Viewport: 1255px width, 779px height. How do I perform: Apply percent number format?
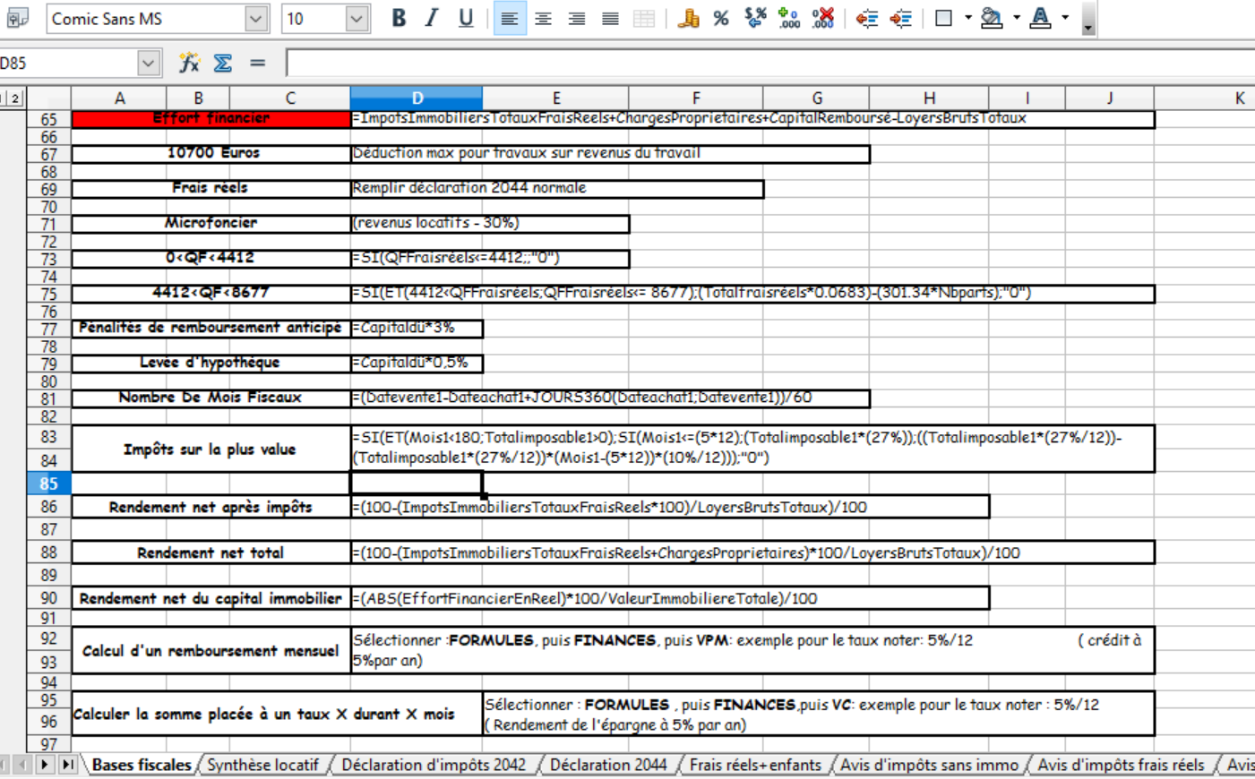point(721,18)
